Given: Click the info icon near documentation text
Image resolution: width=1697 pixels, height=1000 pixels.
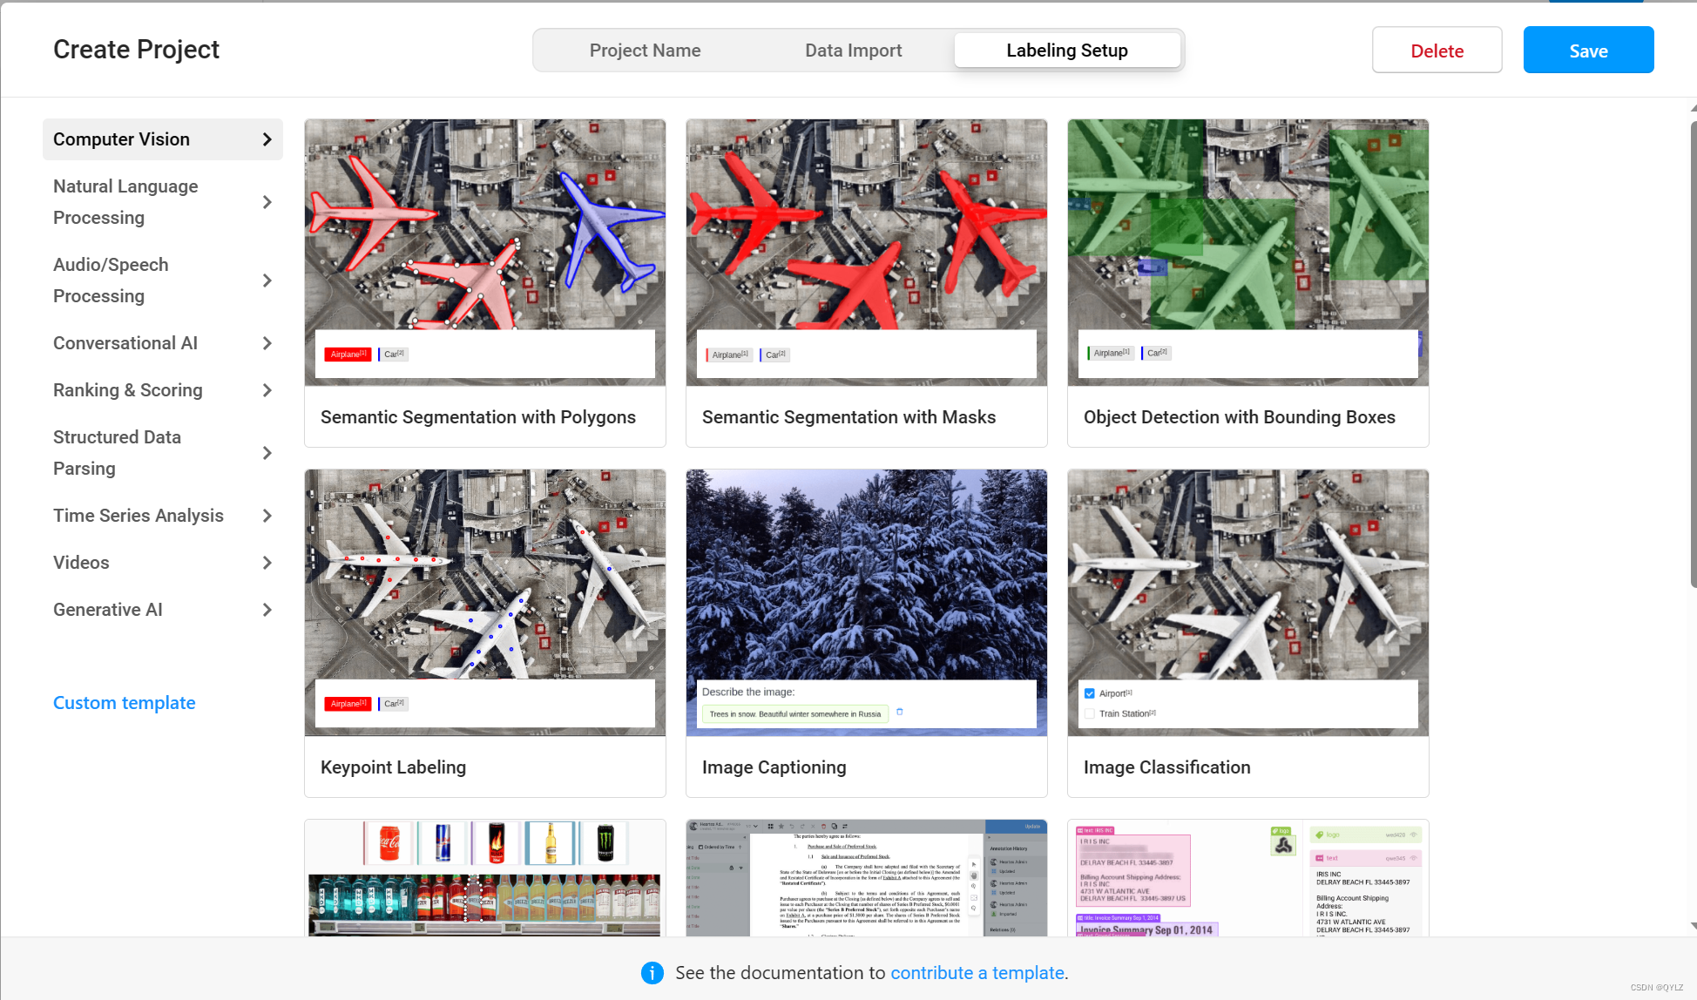Looking at the screenshot, I should pyautogui.click(x=652, y=973).
